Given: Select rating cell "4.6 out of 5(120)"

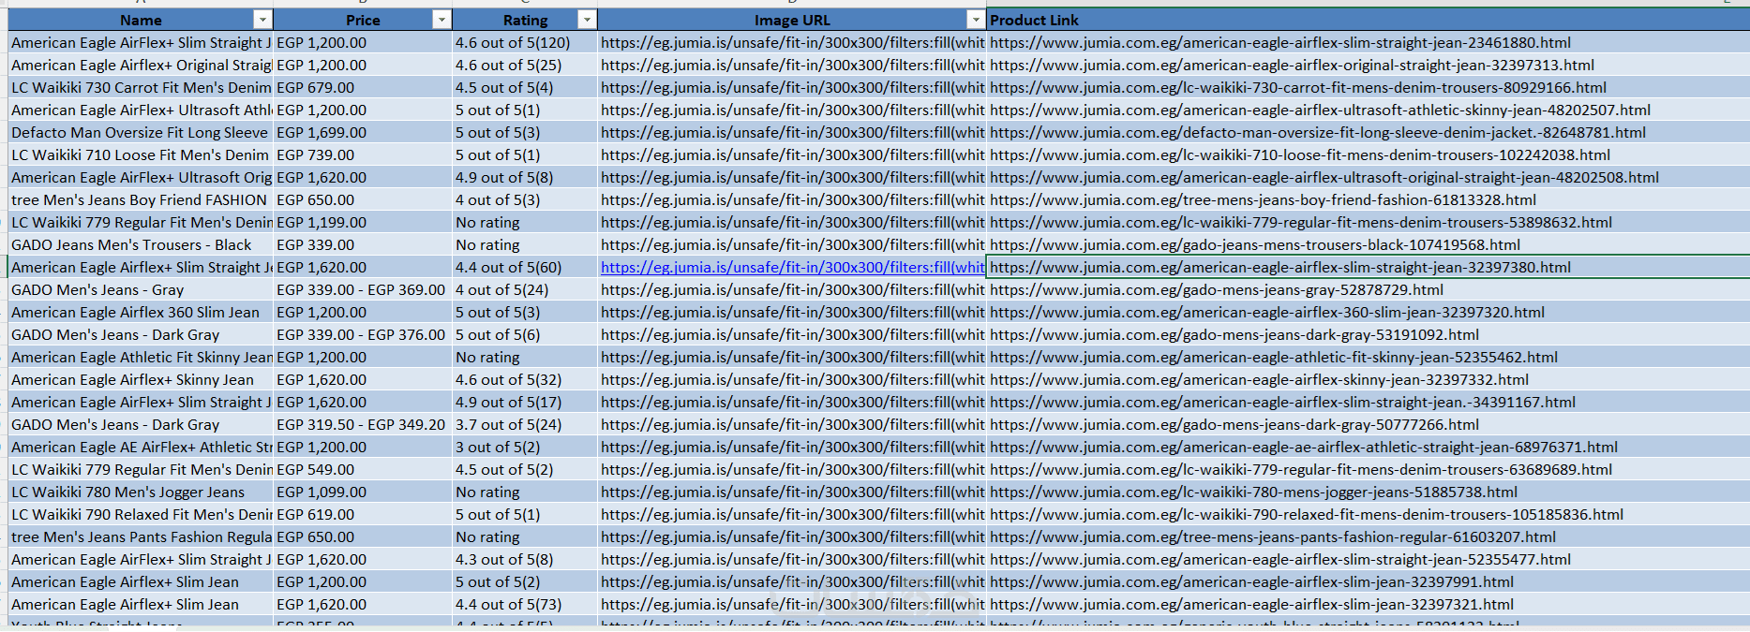Looking at the screenshot, I should pyautogui.click(x=525, y=42).
